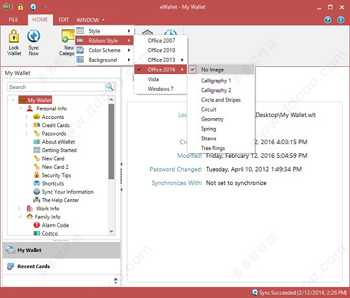The height and width of the screenshot is (298, 350).
Task: Select Tree Rings background image
Action: [x=213, y=148]
